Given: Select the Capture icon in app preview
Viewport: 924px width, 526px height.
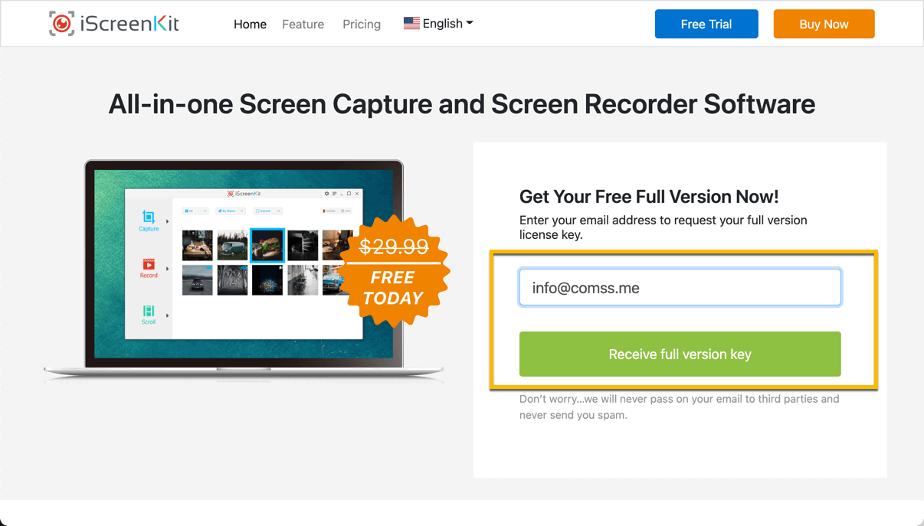Looking at the screenshot, I should 149,217.
